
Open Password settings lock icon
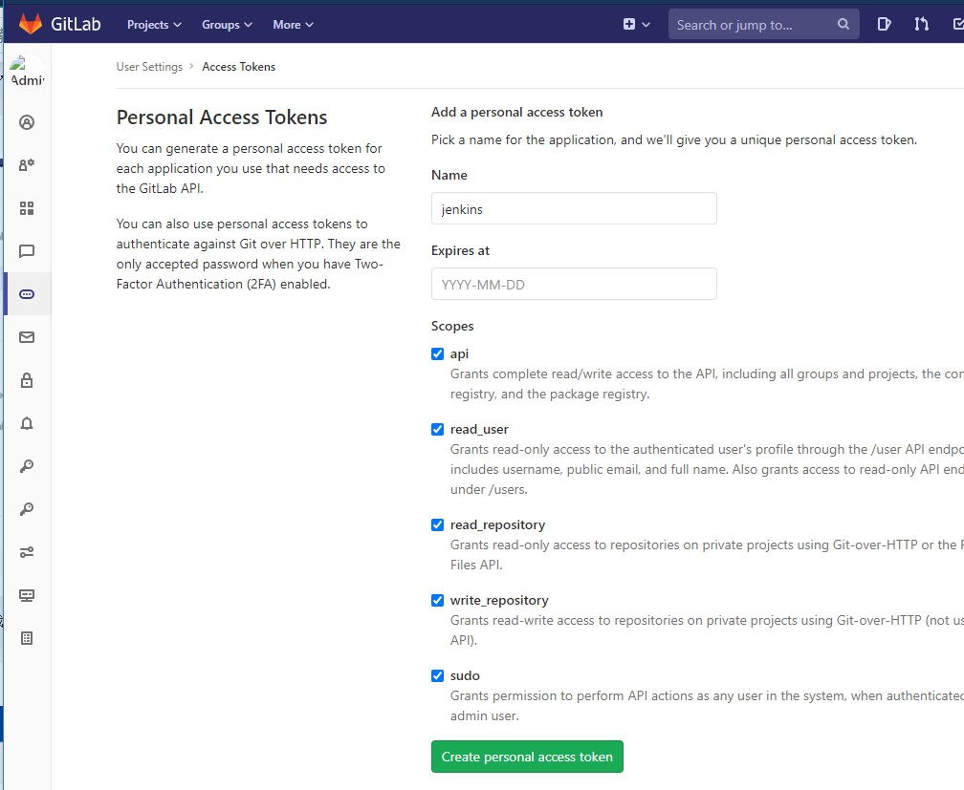point(27,380)
